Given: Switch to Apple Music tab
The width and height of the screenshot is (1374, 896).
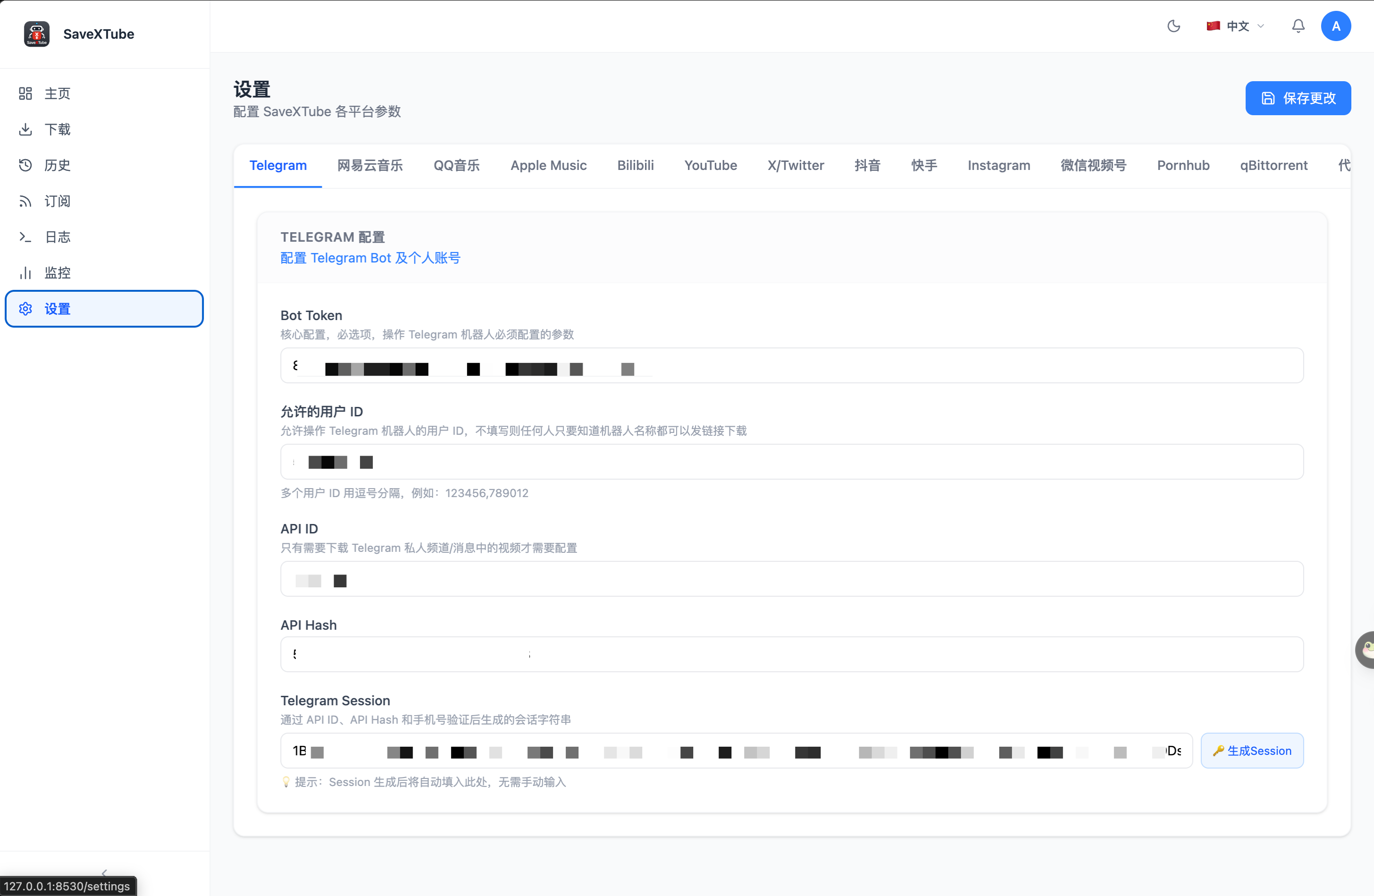Looking at the screenshot, I should (548, 166).
